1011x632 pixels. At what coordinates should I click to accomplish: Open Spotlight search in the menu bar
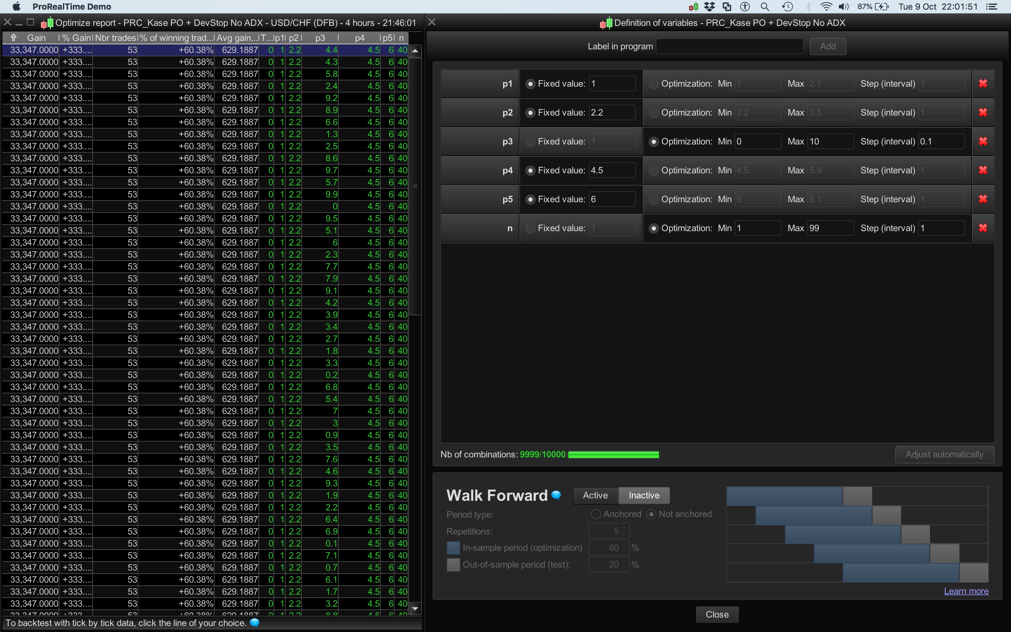[x=765, y=7]
